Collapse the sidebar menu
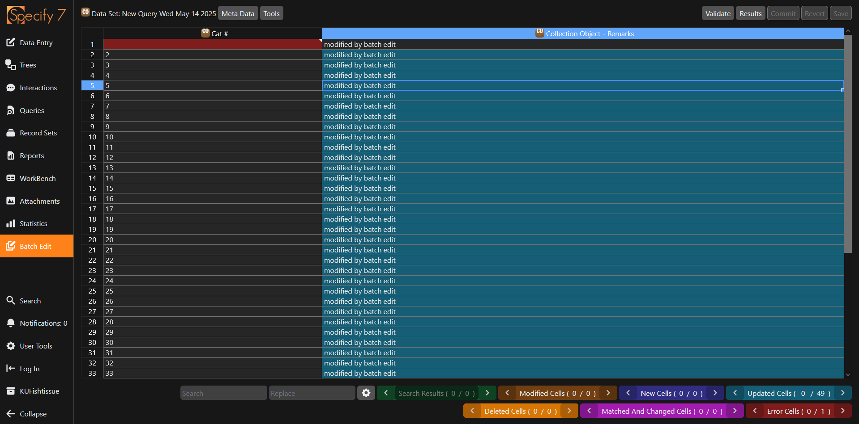The width and height of the screenshot is (859, 424). (37, 414)
